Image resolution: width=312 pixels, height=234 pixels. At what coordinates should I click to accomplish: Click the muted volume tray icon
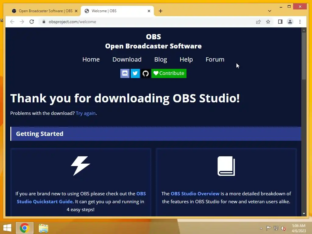pyautogui.click(x=283, y=228)
